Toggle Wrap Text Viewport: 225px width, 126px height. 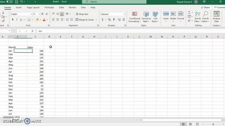(82, 14)
